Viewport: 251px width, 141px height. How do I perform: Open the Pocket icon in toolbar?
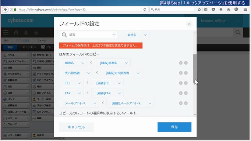[x=213, y=10]
